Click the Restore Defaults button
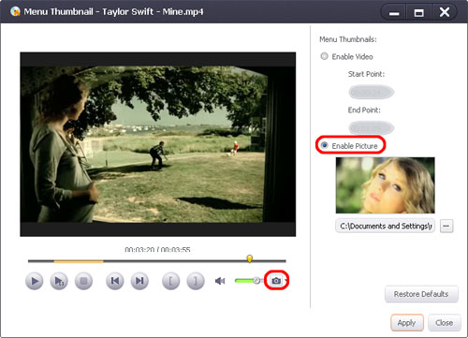This screenshot has width=468, height=338. tap(421, 294)
